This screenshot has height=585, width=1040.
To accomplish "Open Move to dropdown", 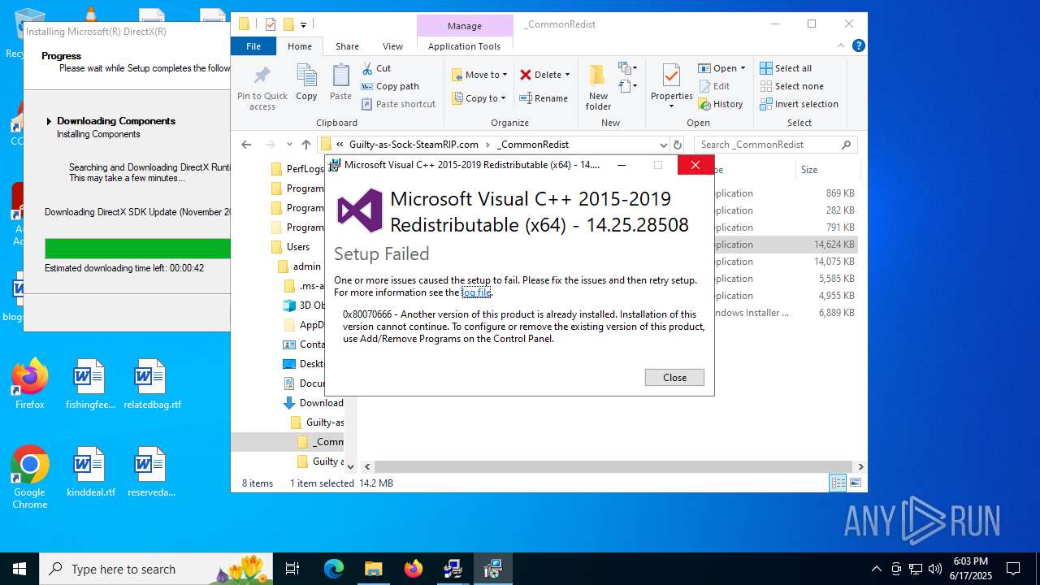I will pos(479,75).
